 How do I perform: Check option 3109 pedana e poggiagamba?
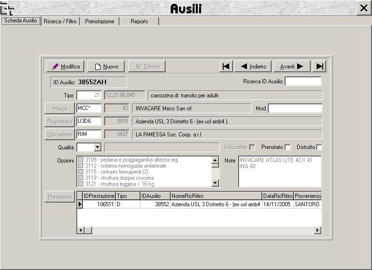(x=80, y=160)
